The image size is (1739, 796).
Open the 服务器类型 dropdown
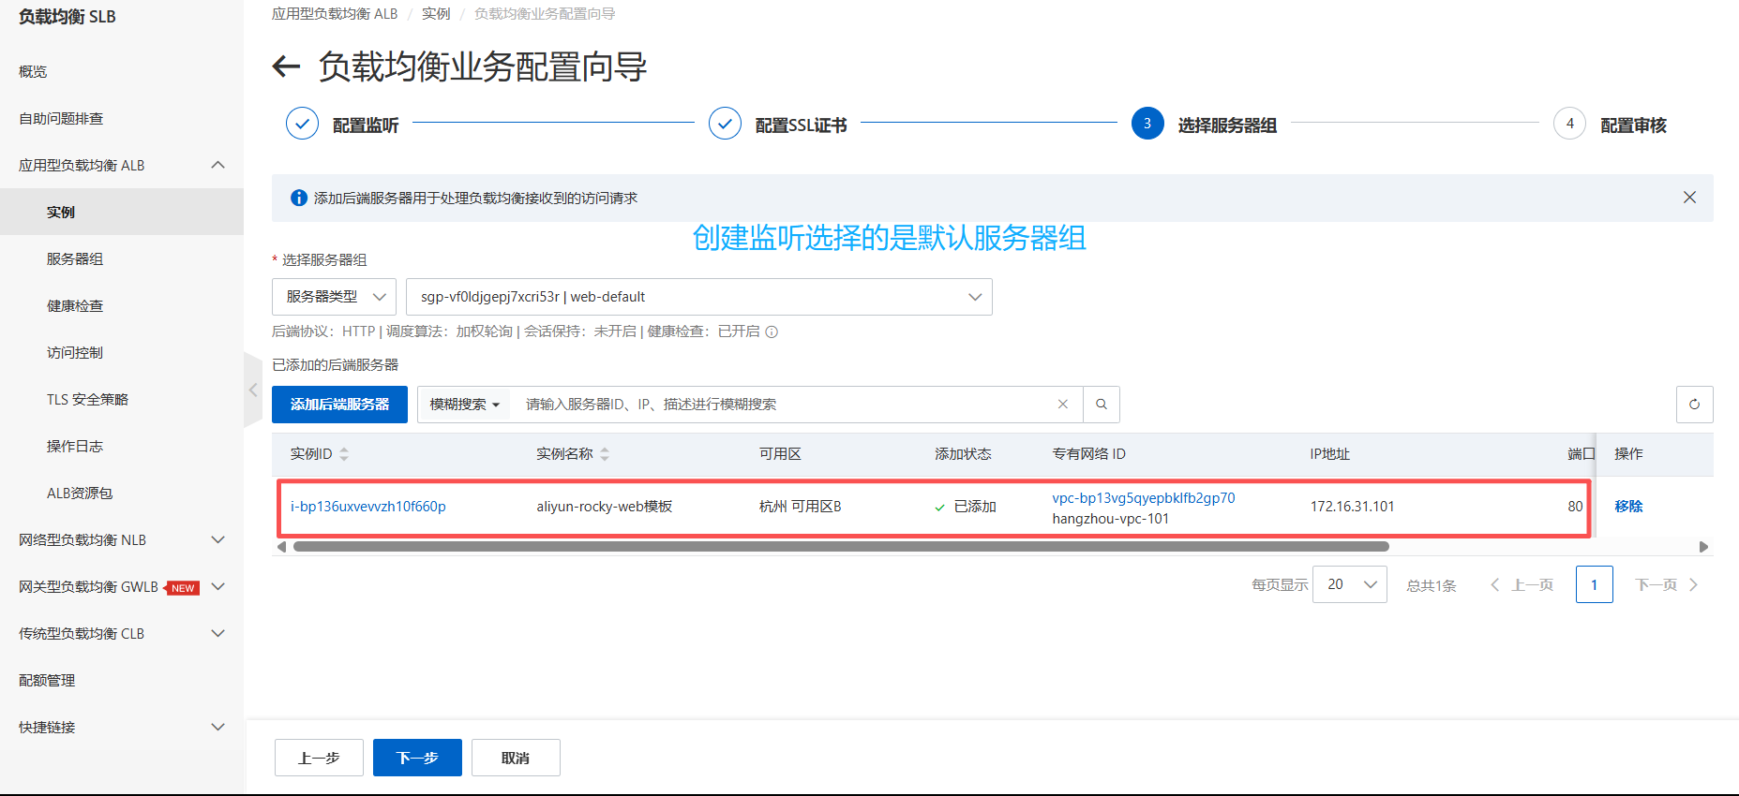334,297
